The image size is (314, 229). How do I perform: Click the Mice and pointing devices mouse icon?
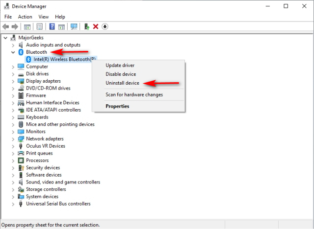click(x=21, y=124)
